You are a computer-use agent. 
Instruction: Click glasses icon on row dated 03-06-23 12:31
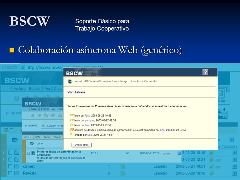click(218, 160)
